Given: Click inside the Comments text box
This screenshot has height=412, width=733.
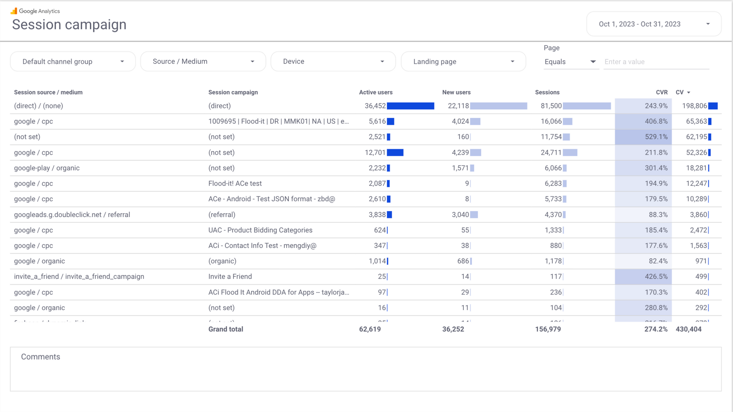Looking at the screenshot, I should pos(365,372).
